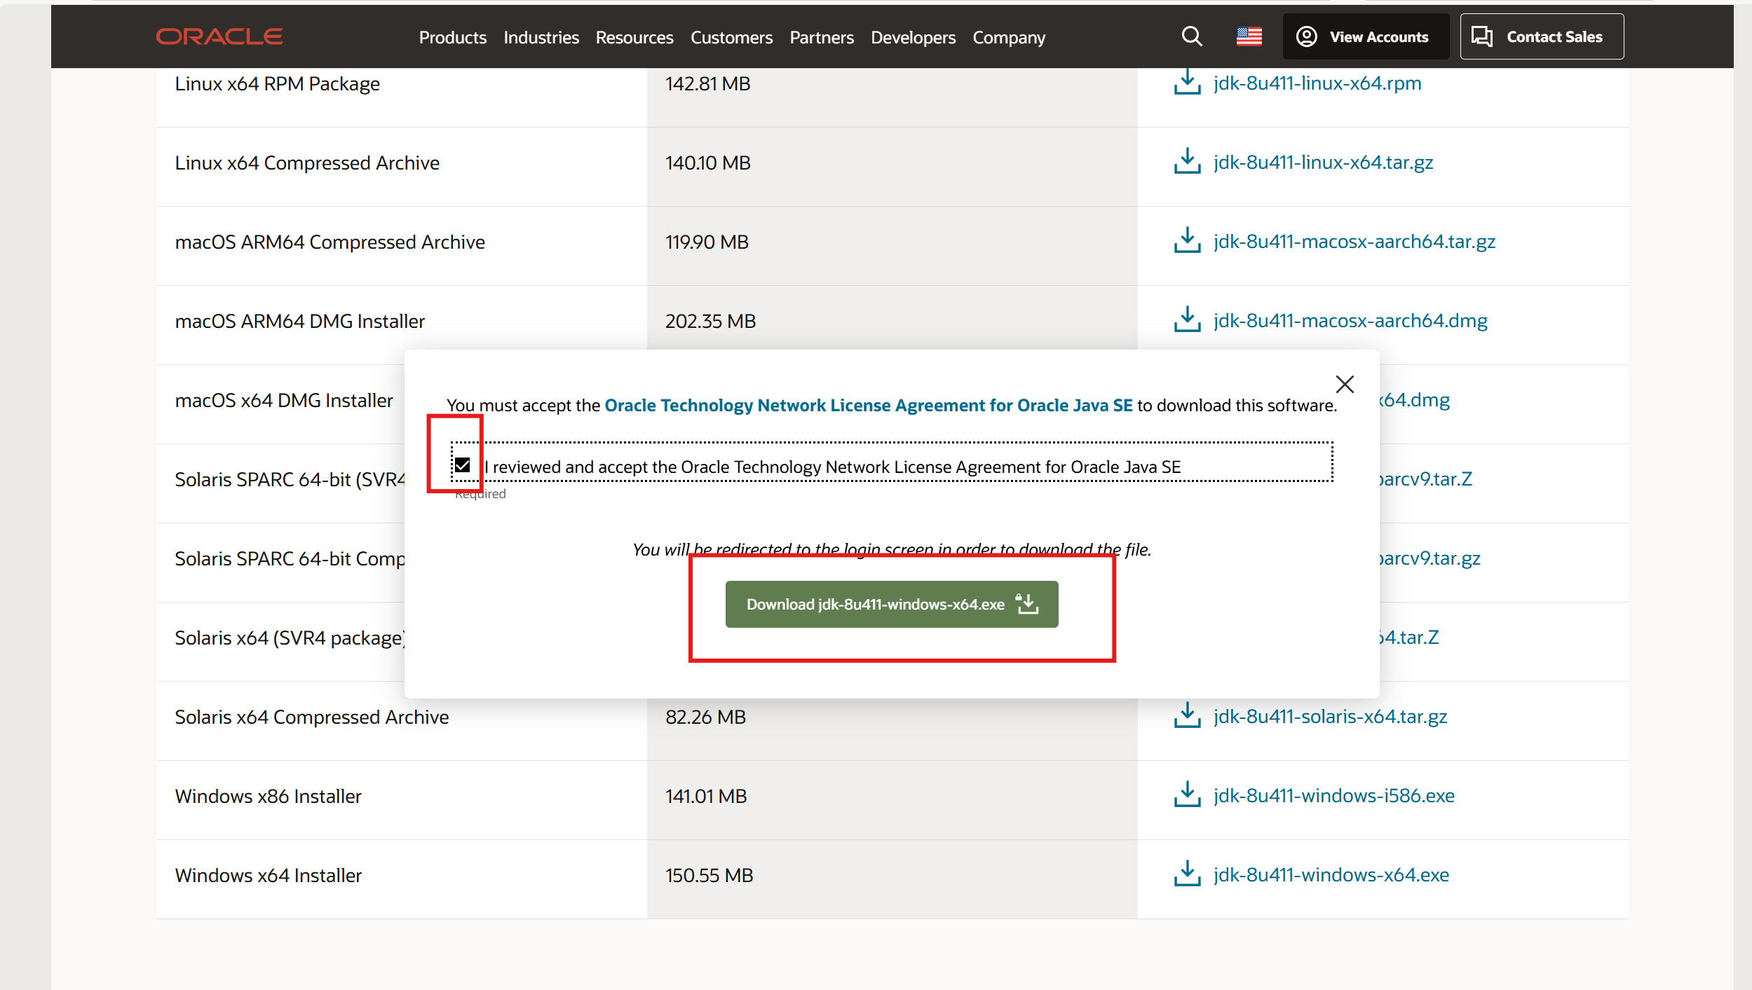Uncheck the license agreement checkbox
This screenshot has height=990, width=1752.
coord(462,465)
